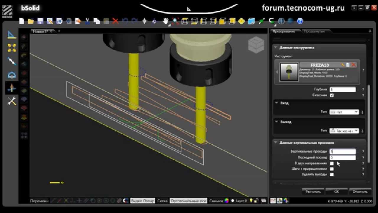Enable the В двух направлениях checkbox
This screenshot has width=378, height=213.
332,163
